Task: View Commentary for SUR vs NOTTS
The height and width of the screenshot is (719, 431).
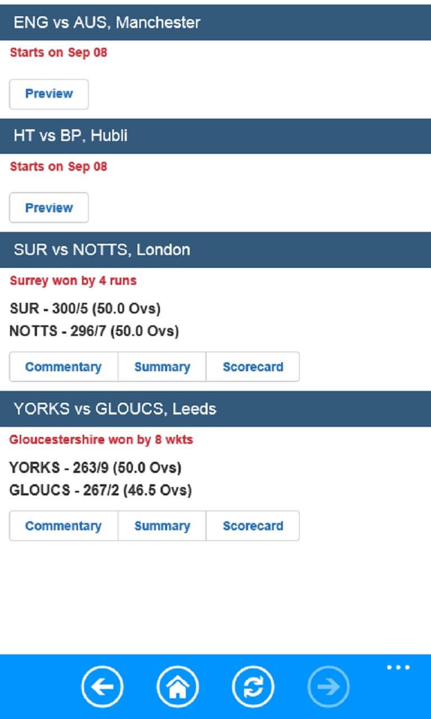Action: click(63, 367)
